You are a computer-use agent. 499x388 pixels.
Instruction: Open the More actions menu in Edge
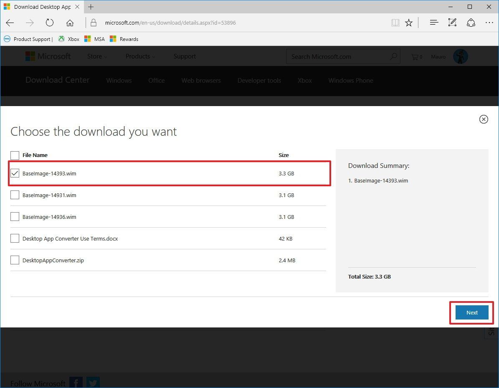489,23
